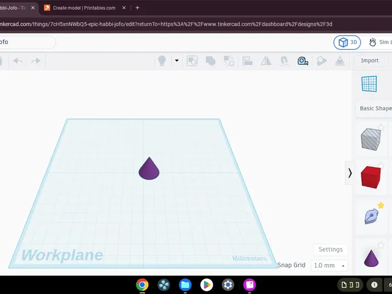Open Settings gear app on the shelf
The image size is (392, 294).
(228, 284)
